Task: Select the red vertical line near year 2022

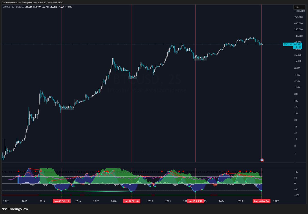Action: 196,103
